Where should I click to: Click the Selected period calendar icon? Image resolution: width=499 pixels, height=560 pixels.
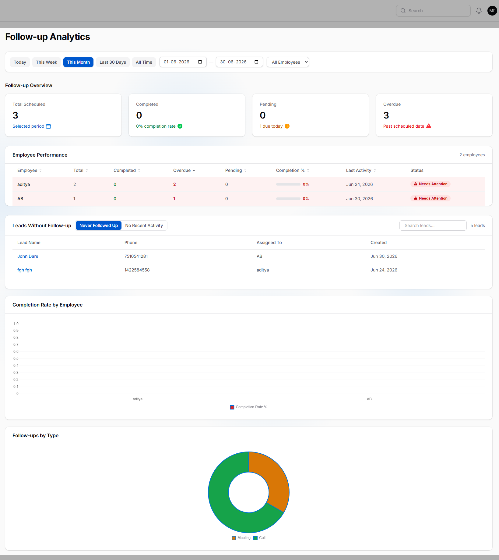[48, 126]
